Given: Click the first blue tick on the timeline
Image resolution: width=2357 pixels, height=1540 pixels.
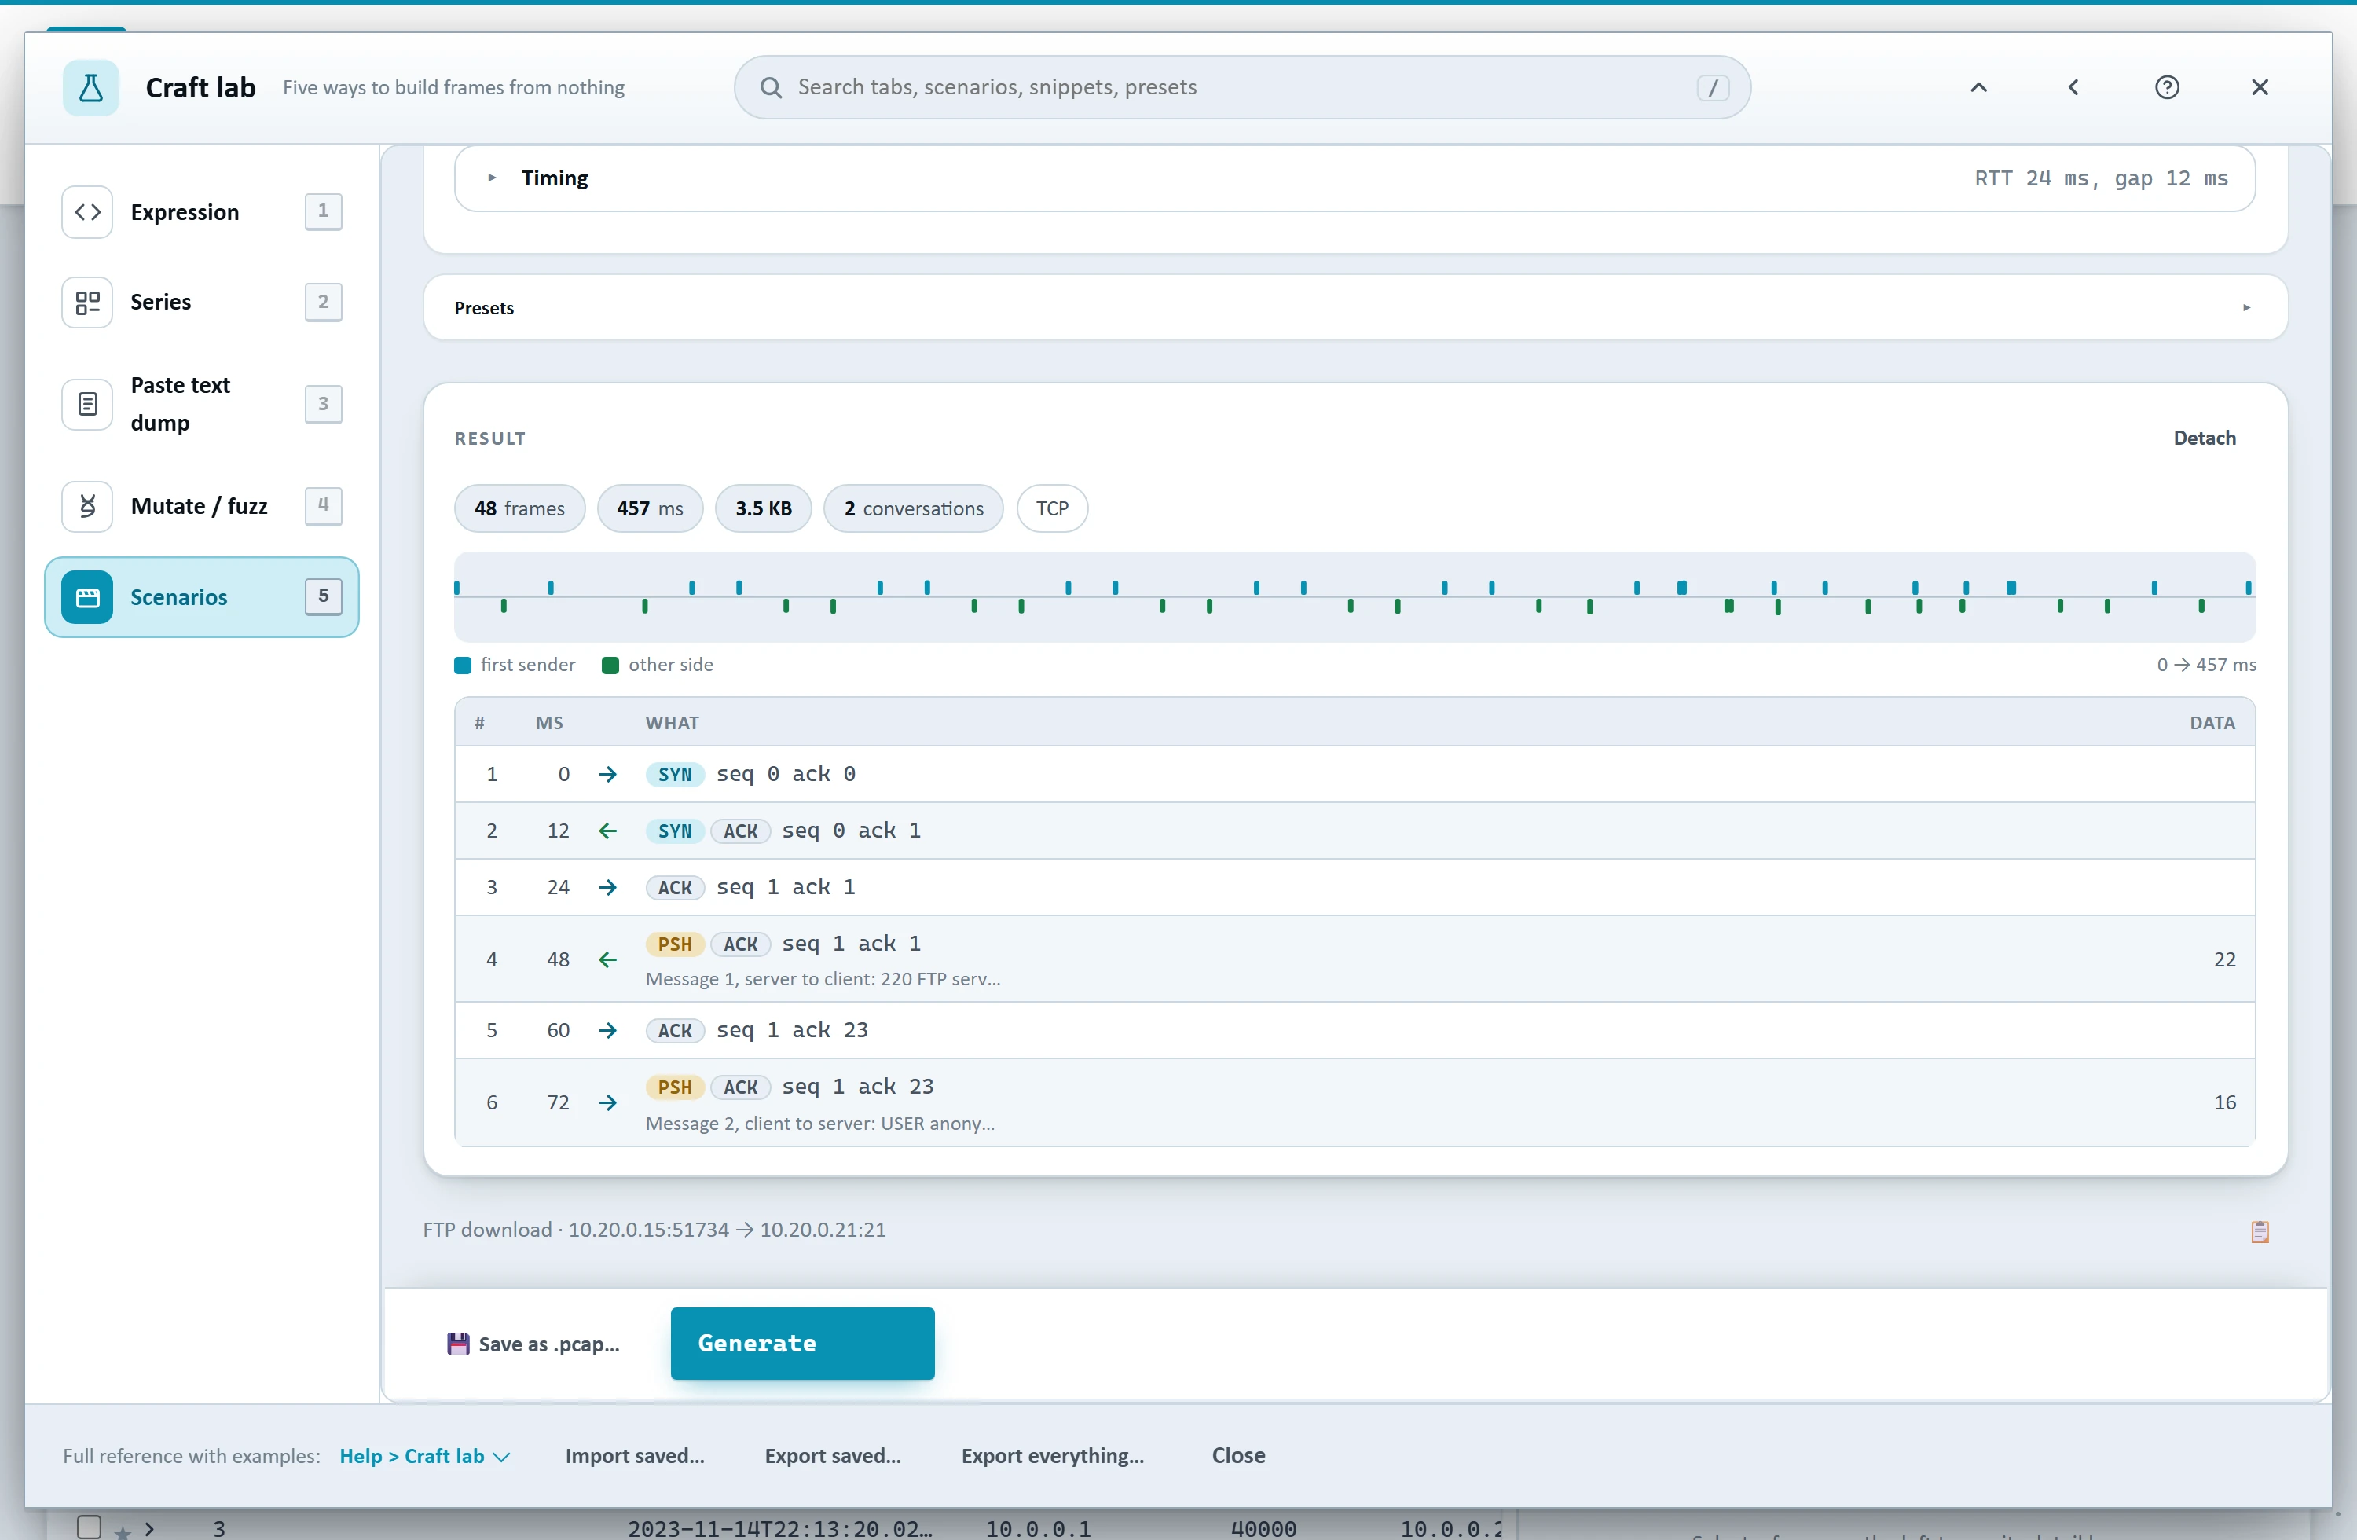Looking at the screenshot, I should click(456, 588).
